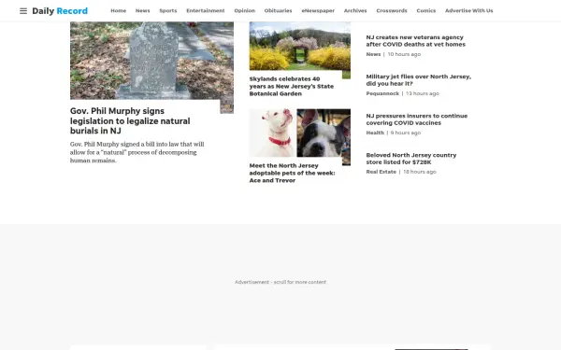Open the gravestone photo for natural burials story
Image resolution: width=561 pixels, height=350 pixels.
[151, 61]
